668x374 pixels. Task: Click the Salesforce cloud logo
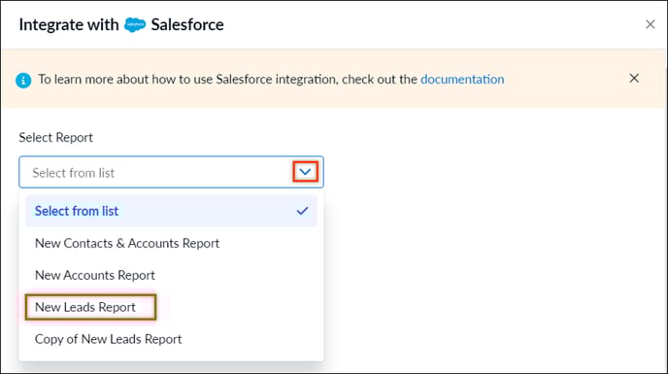(135, 25)
